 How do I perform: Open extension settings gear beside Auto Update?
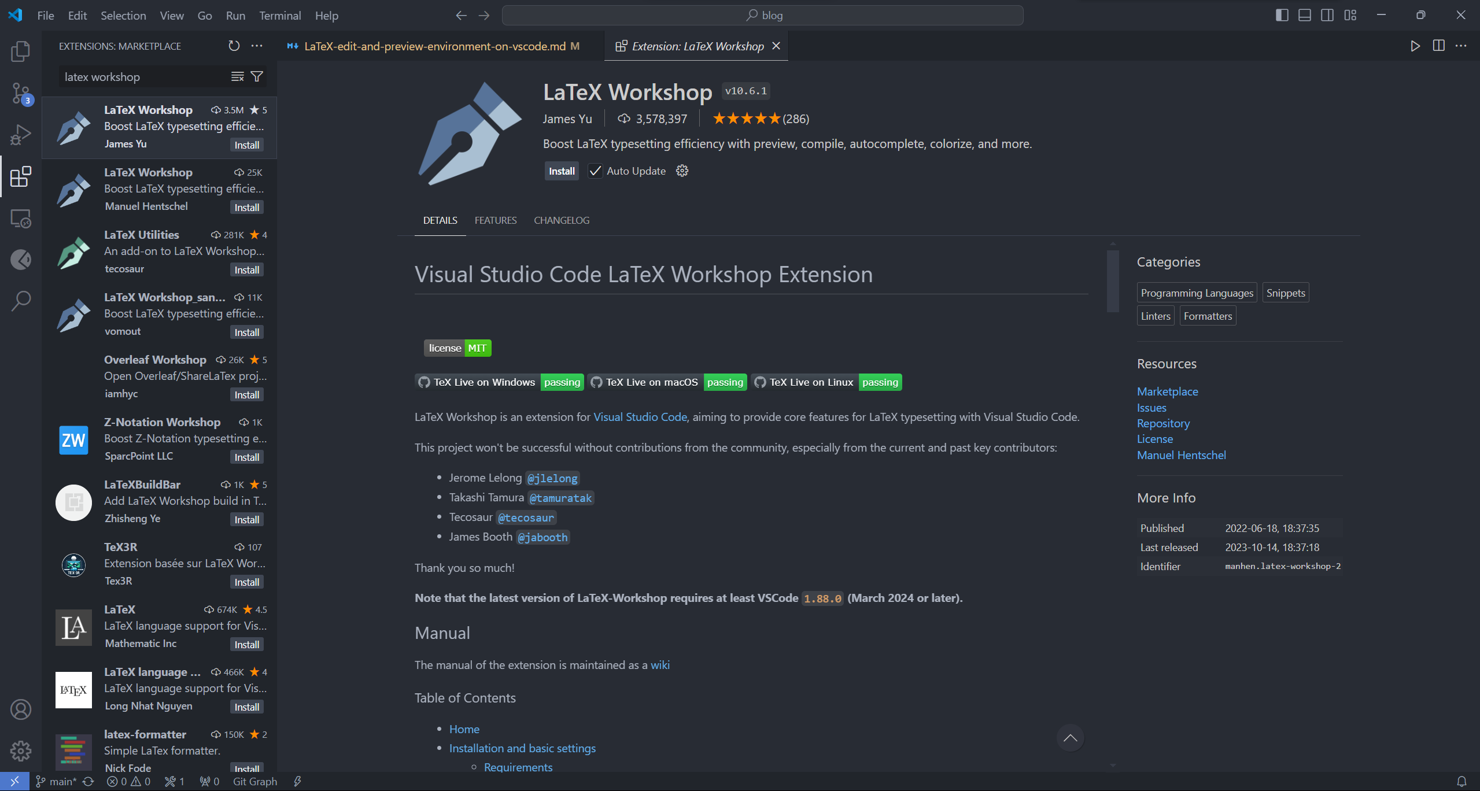click(682, 171)
